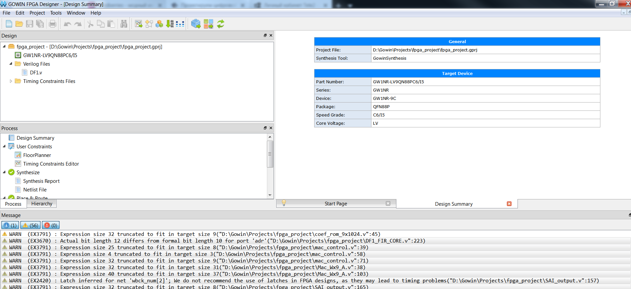Open a file with the folder icon
The height and width of the screenshot is (289, 631).
point(19,24)
